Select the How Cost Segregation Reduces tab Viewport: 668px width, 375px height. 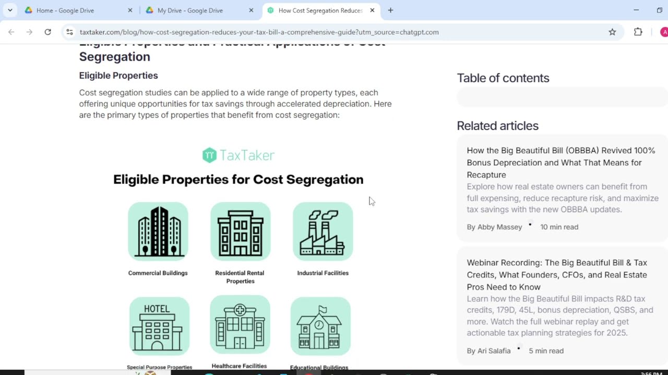(320, 10)
